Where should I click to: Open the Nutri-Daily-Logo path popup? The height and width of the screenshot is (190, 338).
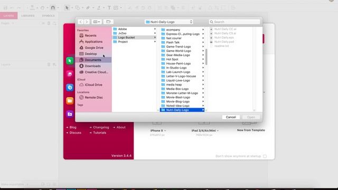click(169, 22)
